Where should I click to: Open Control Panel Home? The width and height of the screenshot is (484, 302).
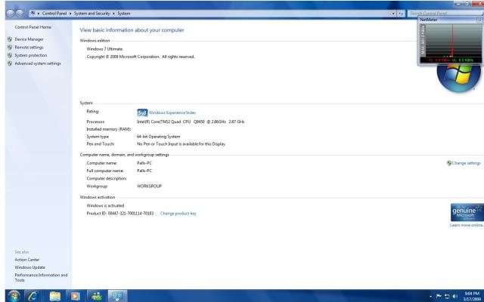[x=33, y=27]
